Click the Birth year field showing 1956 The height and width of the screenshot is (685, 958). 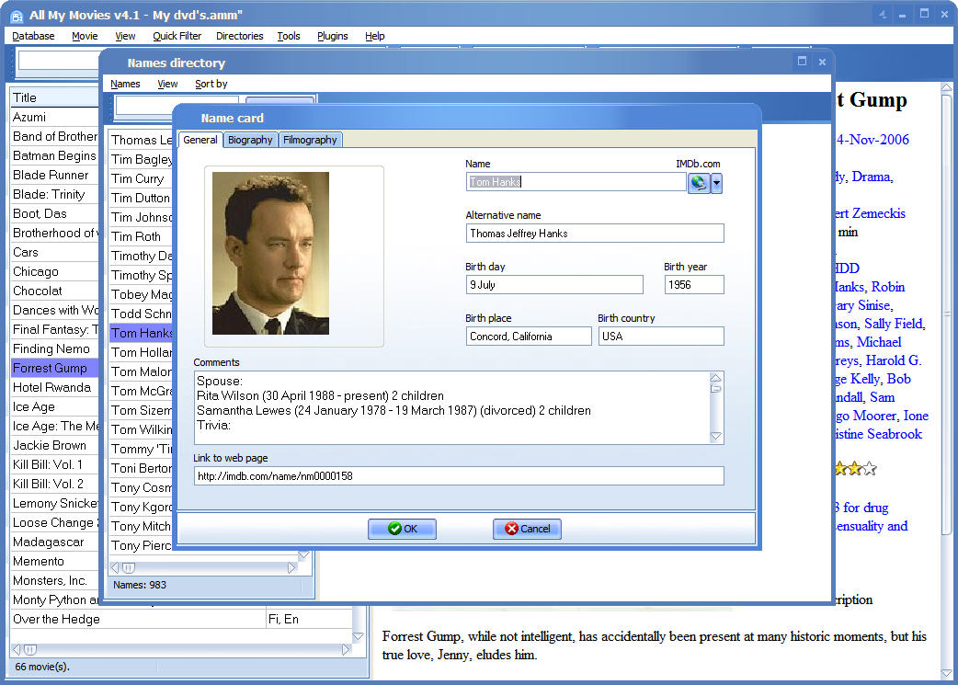[x=694, y=285]
